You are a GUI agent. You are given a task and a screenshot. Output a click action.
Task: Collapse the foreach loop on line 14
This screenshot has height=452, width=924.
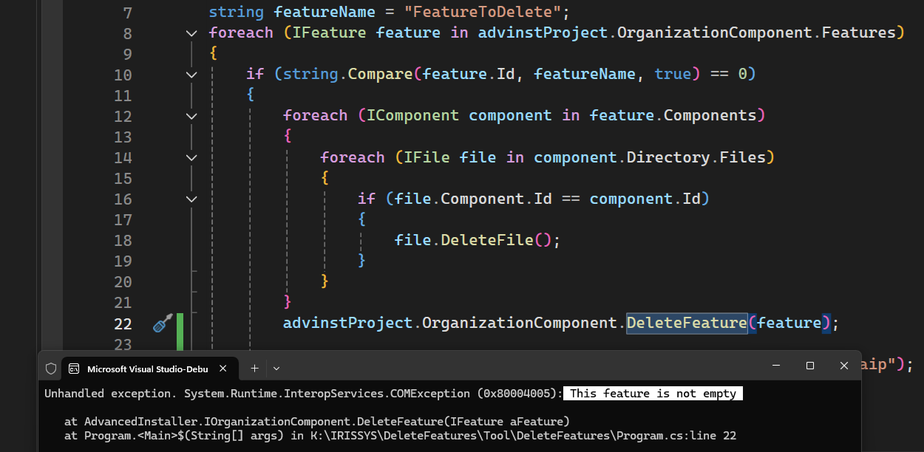click(191, 157)
